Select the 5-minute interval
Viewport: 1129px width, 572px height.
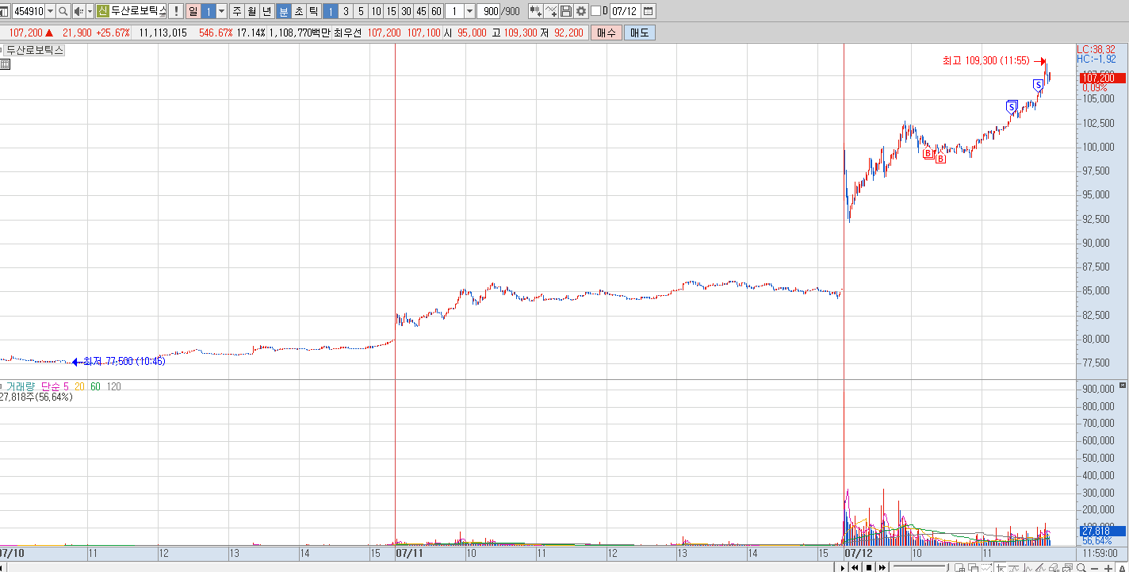click(x=361, y=11)
